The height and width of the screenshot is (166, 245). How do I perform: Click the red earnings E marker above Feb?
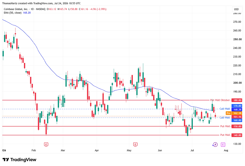pyautogui.click(x=46, y=145)
